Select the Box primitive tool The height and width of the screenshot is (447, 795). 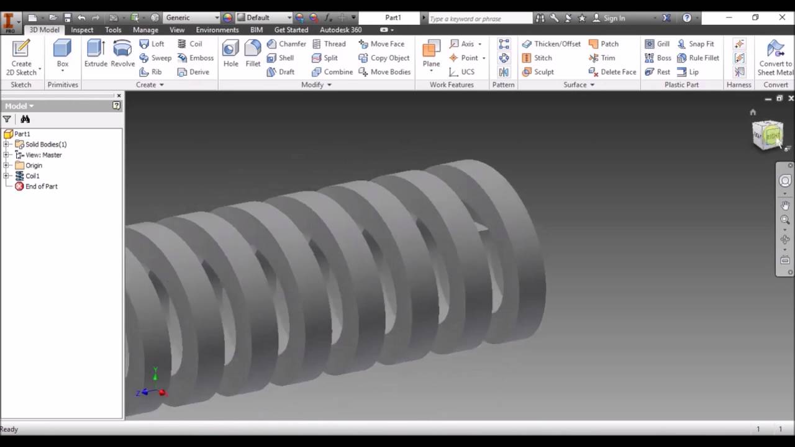pyautogui.click(x=63, y=55)
